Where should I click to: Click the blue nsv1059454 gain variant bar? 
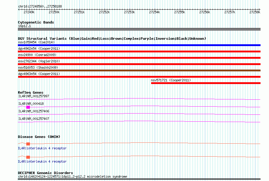point(139,45)
